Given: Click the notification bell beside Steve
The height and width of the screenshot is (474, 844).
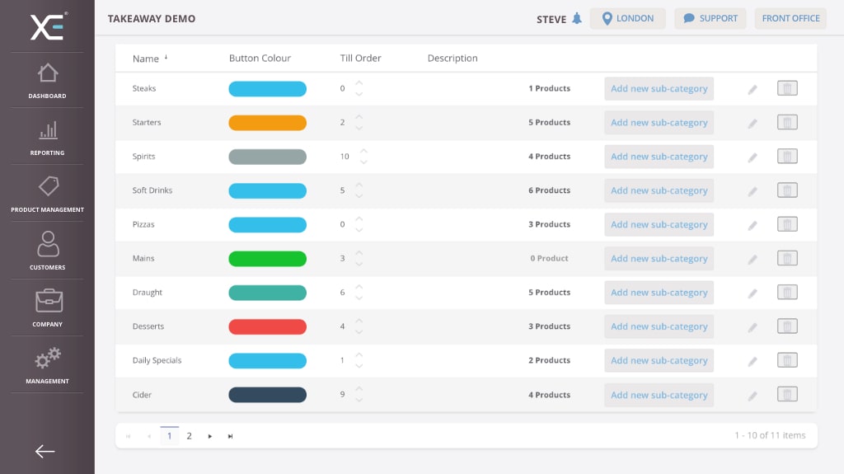Looking at the screenshot, I should point(577,19).
